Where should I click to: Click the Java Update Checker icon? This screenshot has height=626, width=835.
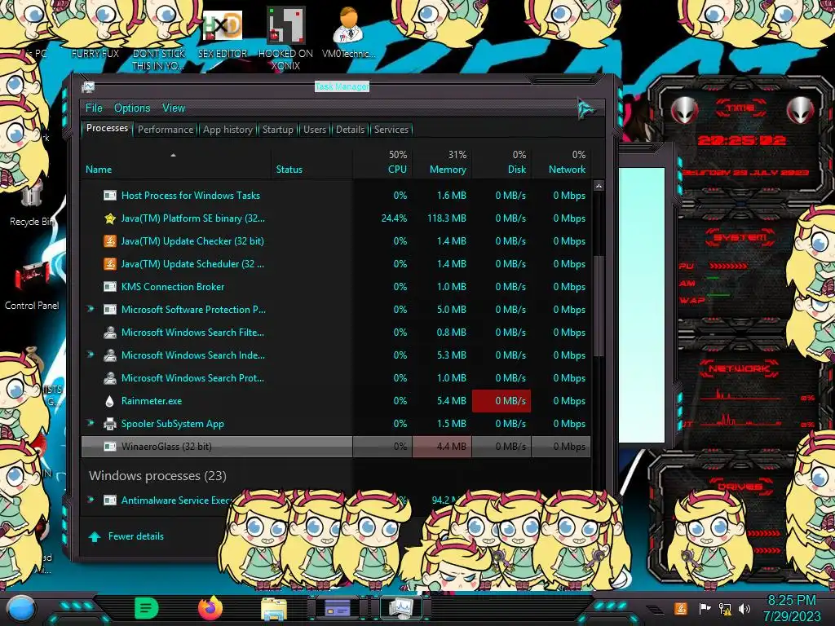110,241
